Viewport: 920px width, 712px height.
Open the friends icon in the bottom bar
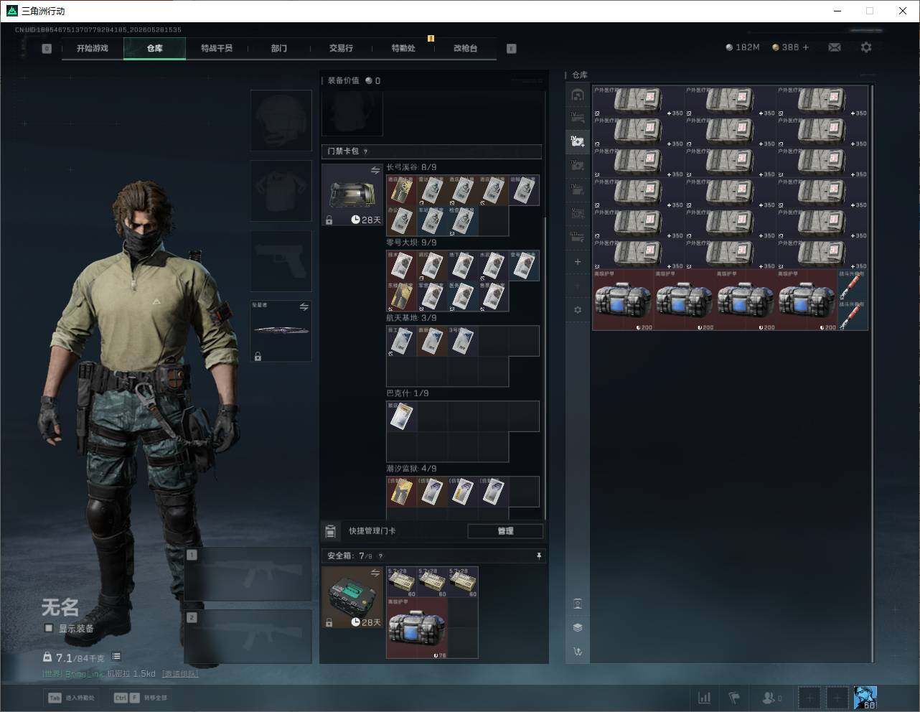772,698
